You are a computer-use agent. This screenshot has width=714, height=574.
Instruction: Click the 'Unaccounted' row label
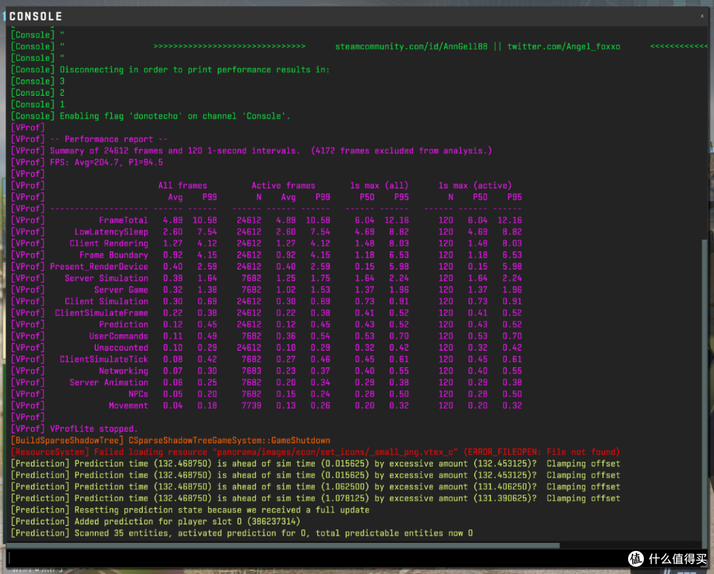(x=121, y=348)
